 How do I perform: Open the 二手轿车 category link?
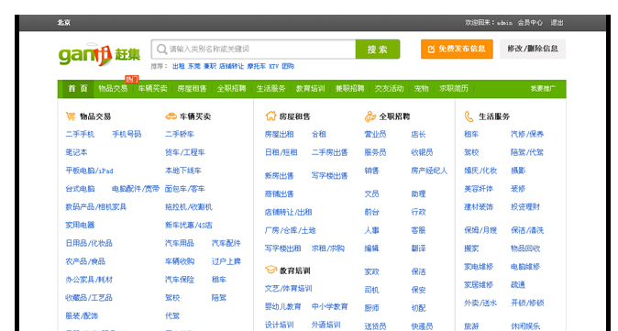[180, 135]
